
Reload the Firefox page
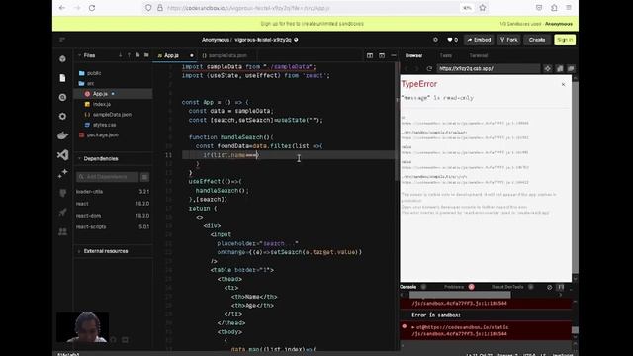[x=92, y=8]
